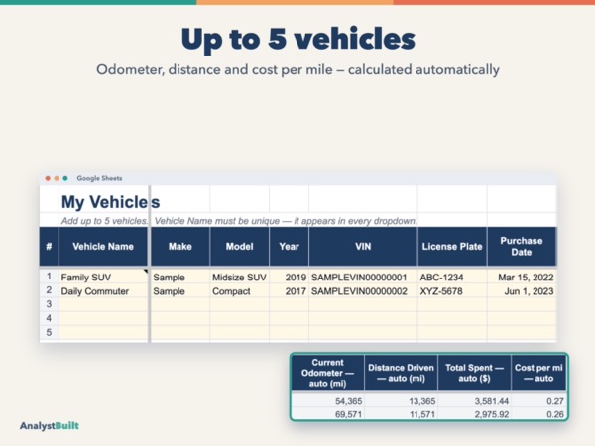
Task: Click the green window dot beside Google Sheets
Action: coord(65,178)
